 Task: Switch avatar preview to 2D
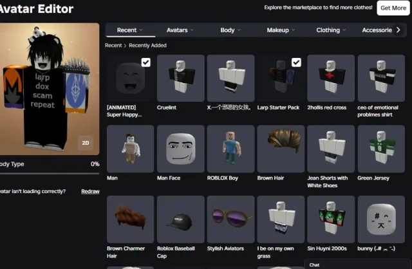click(86, 143)
